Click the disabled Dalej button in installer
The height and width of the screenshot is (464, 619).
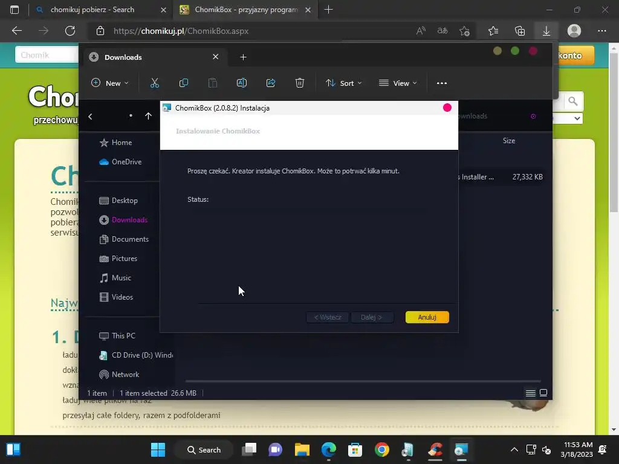tap(371, 317)
